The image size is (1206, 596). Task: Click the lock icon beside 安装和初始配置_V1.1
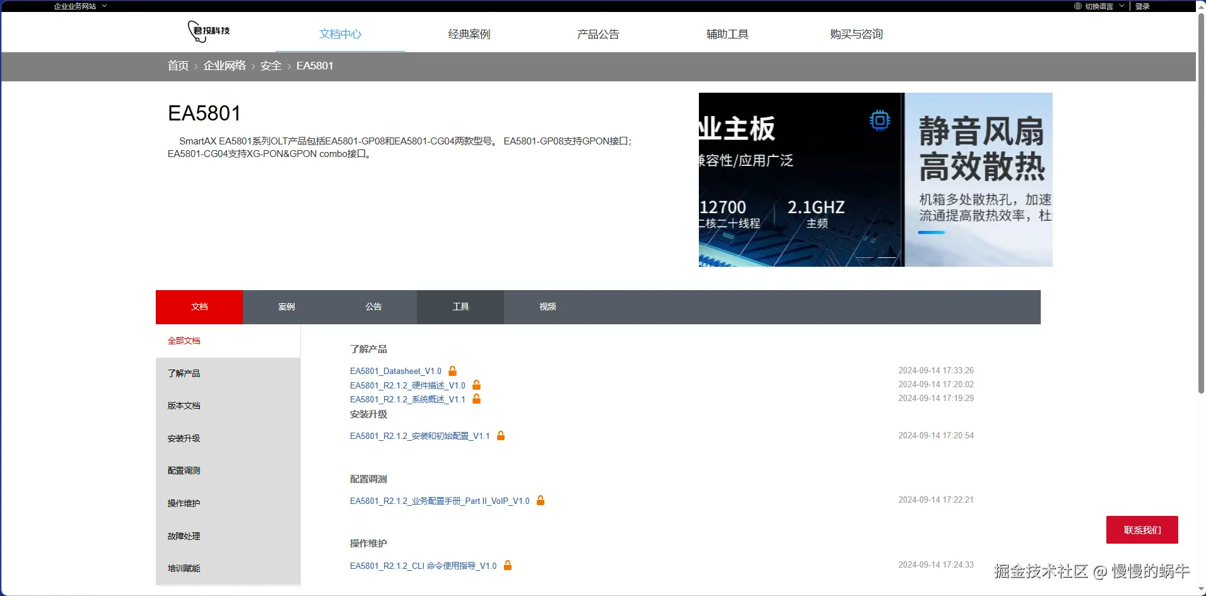501,435
